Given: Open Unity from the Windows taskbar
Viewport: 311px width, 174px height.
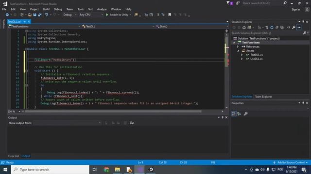Looking at the screenshot, I should (x=151, y=170).
